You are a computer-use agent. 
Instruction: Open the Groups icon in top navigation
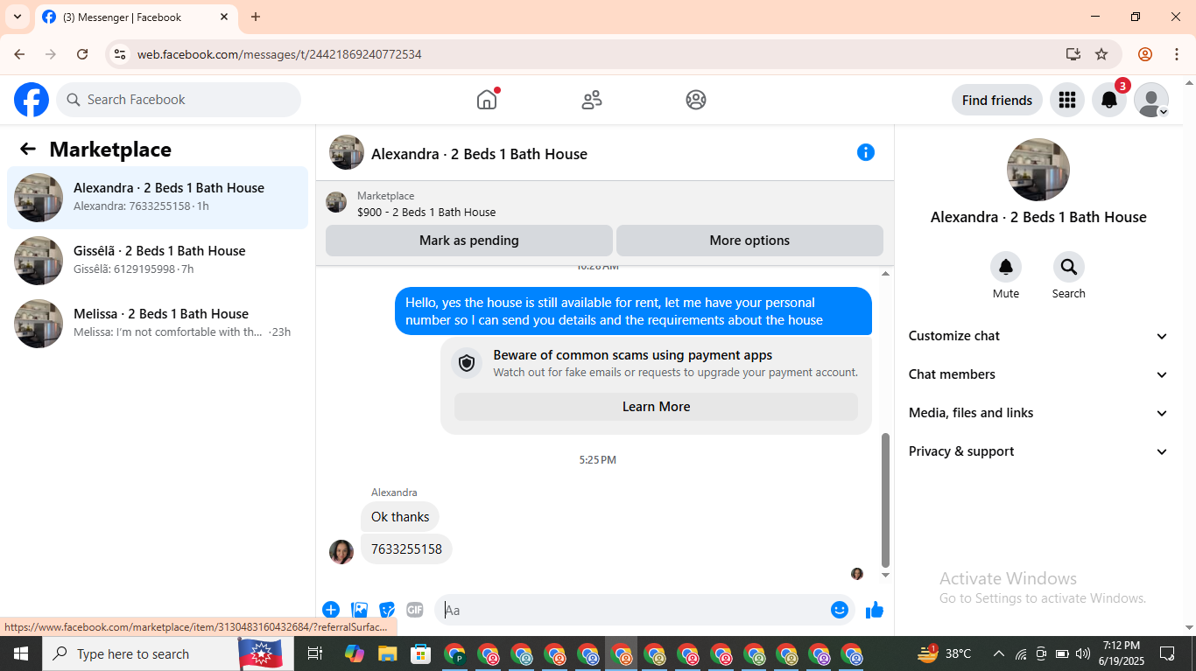[696, 100]
